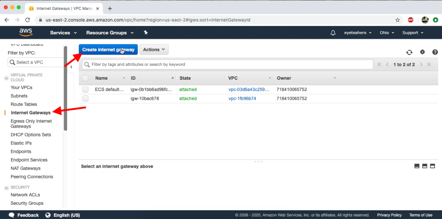This screenshot has height=219, width=442.
Task: Select checkbox for ECS default gateway row
Action: click(85, 89)
